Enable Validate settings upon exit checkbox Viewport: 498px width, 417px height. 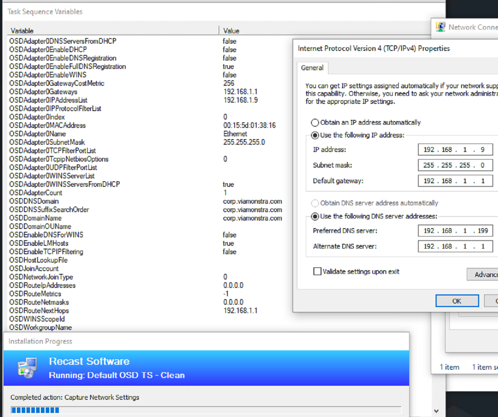coord(317,271)
